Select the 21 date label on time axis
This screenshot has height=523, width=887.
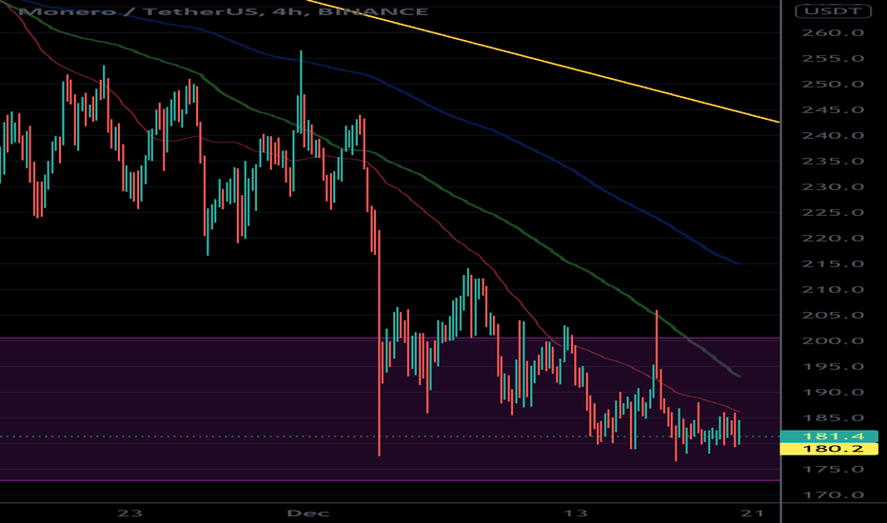752,513
